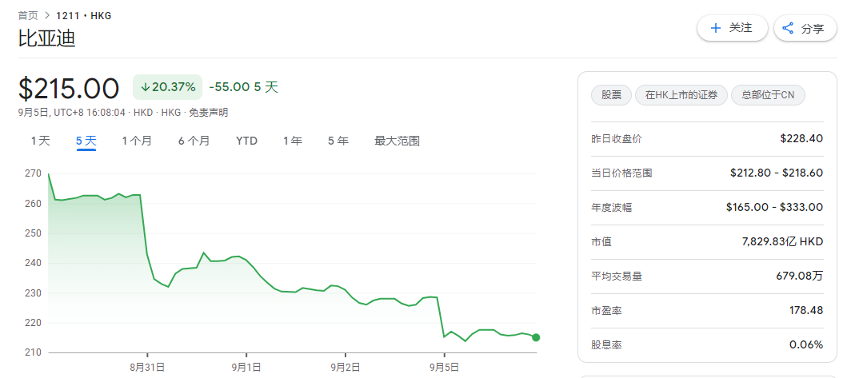The height and width of the screenshot is (378, 843).
Task: Click the 总部位于CN chip
Action: (768, 95)
